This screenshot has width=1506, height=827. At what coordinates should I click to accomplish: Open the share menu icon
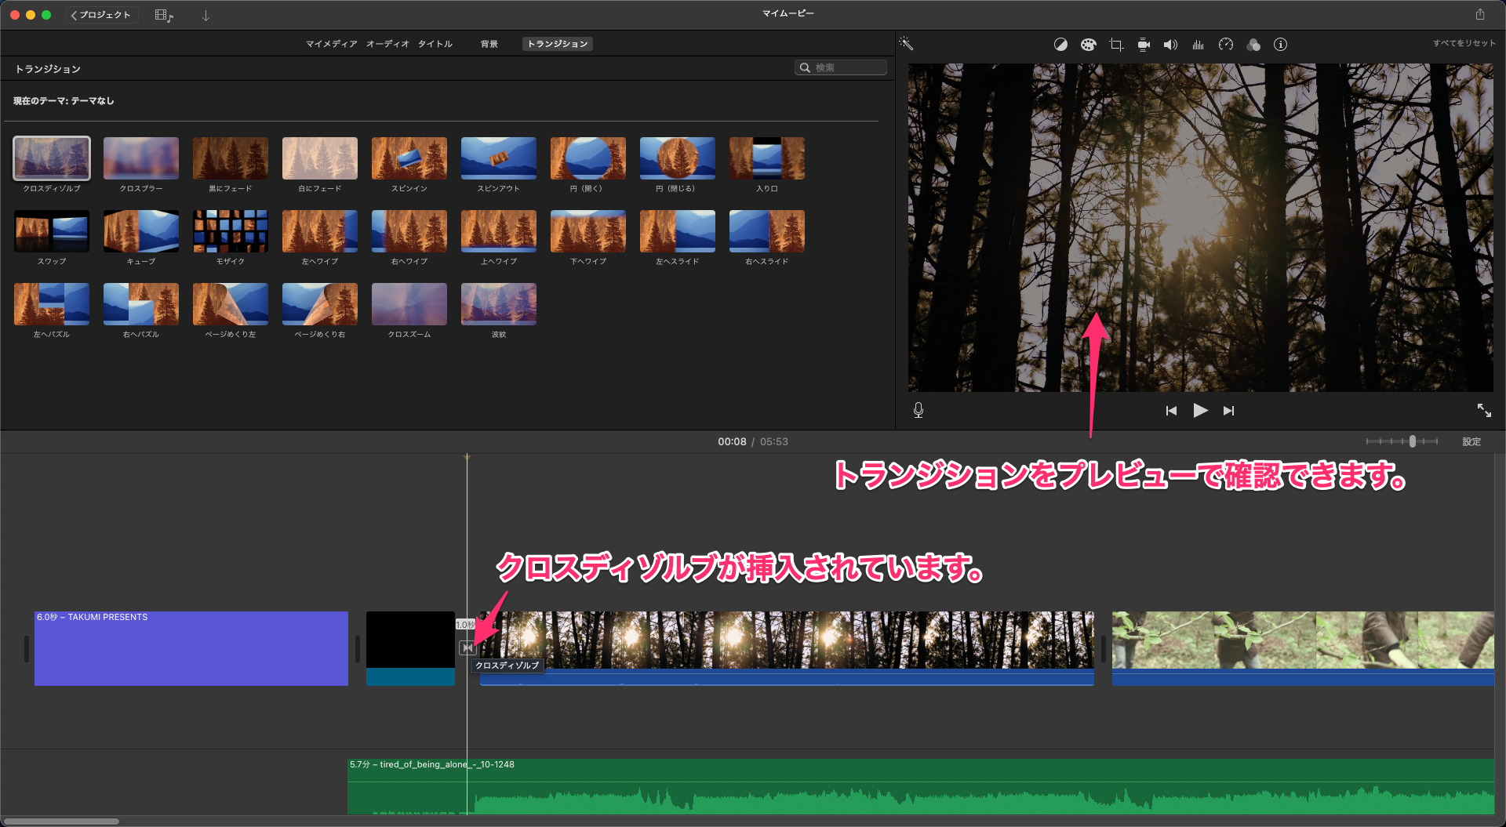[1479, 14]
